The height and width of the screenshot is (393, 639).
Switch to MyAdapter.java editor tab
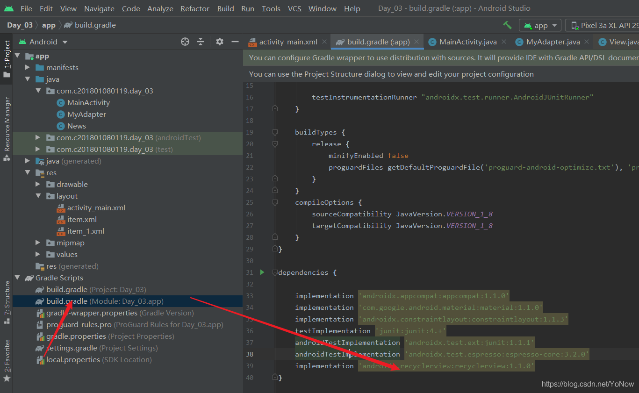(553, 42)
